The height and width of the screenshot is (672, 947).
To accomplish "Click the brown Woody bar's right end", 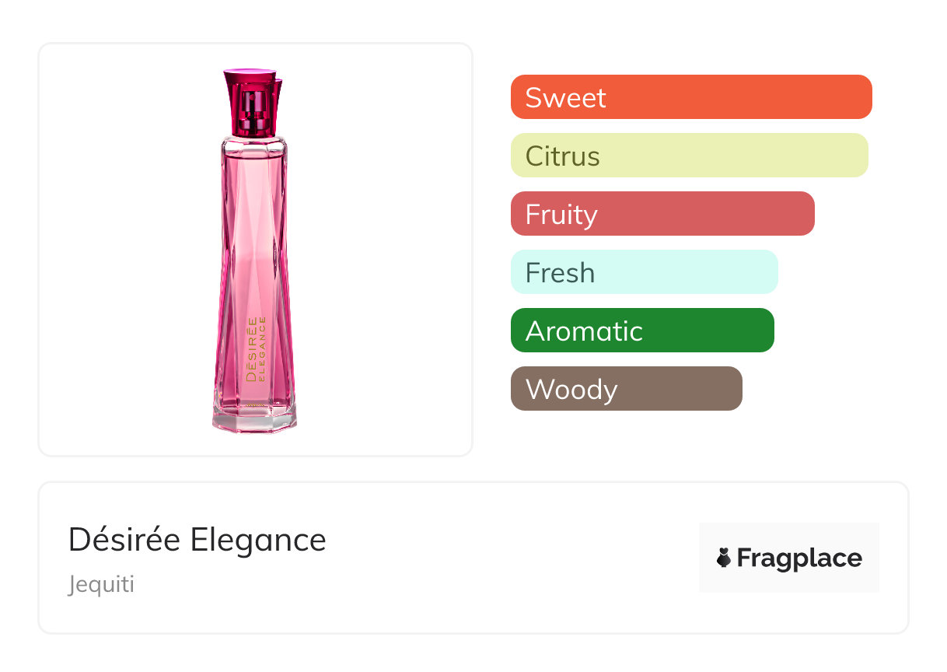I will click(729, 389).
